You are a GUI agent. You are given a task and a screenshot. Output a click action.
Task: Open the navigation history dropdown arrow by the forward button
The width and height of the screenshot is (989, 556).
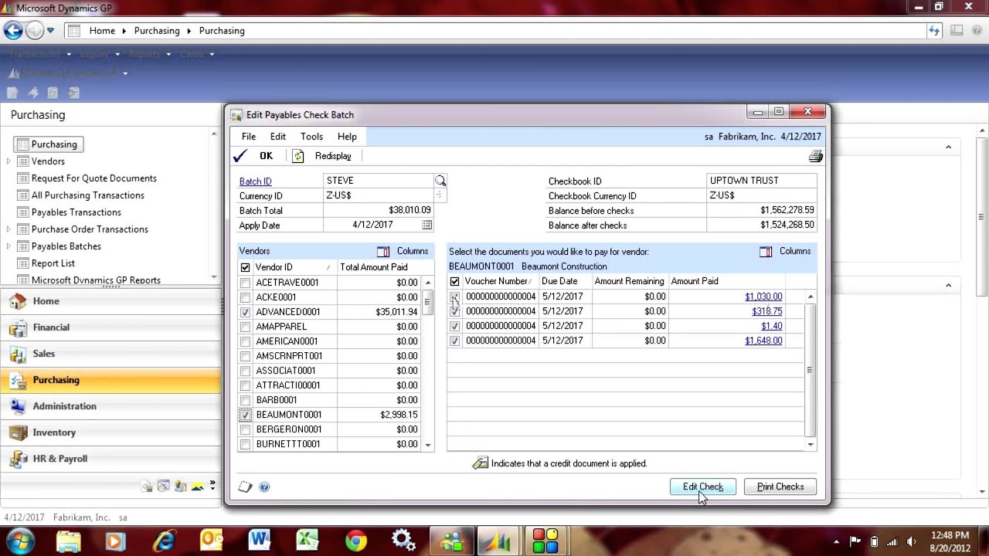50,31
